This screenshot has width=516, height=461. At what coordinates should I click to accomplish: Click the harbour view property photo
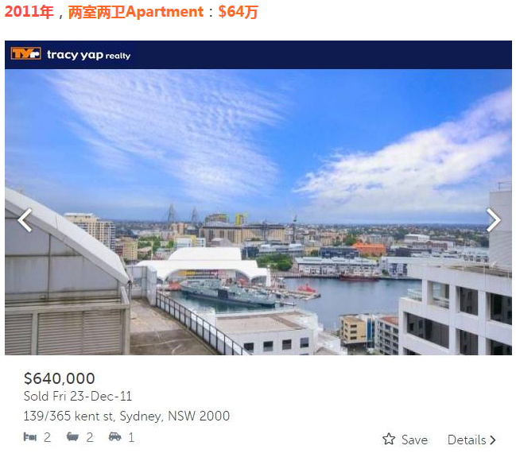(258, 212)
